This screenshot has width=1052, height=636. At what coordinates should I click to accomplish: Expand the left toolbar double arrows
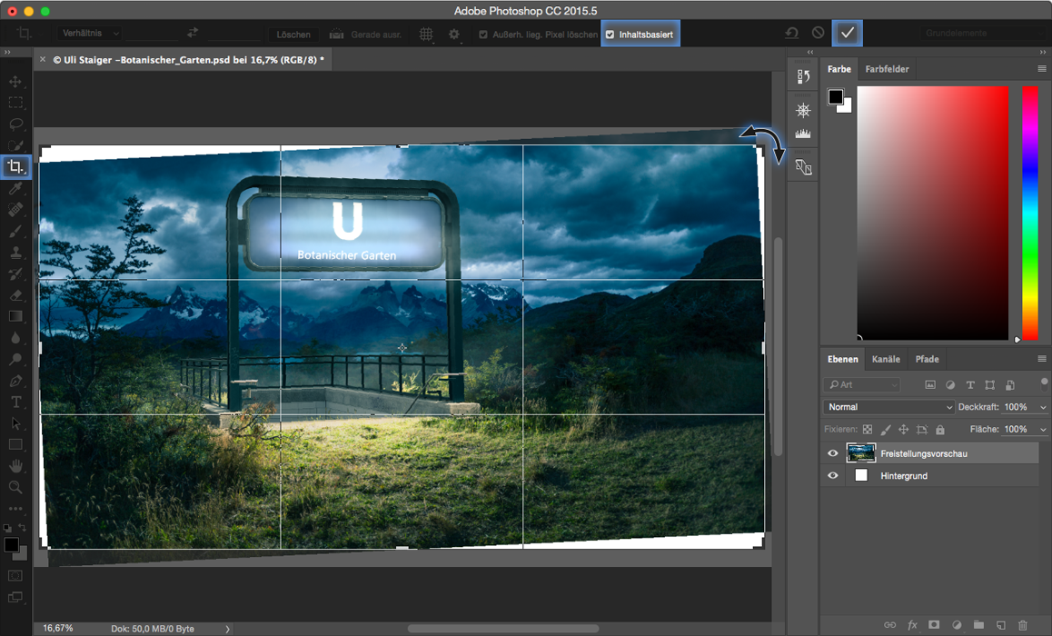click(x=7, y=53)
